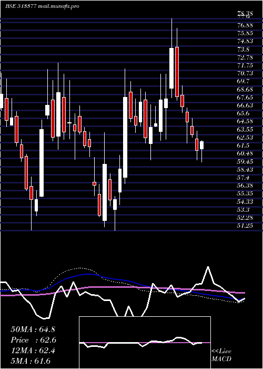Select the 52.28 price axis label
The height and width of the screenshot is (369, 263).
[246, 217]
